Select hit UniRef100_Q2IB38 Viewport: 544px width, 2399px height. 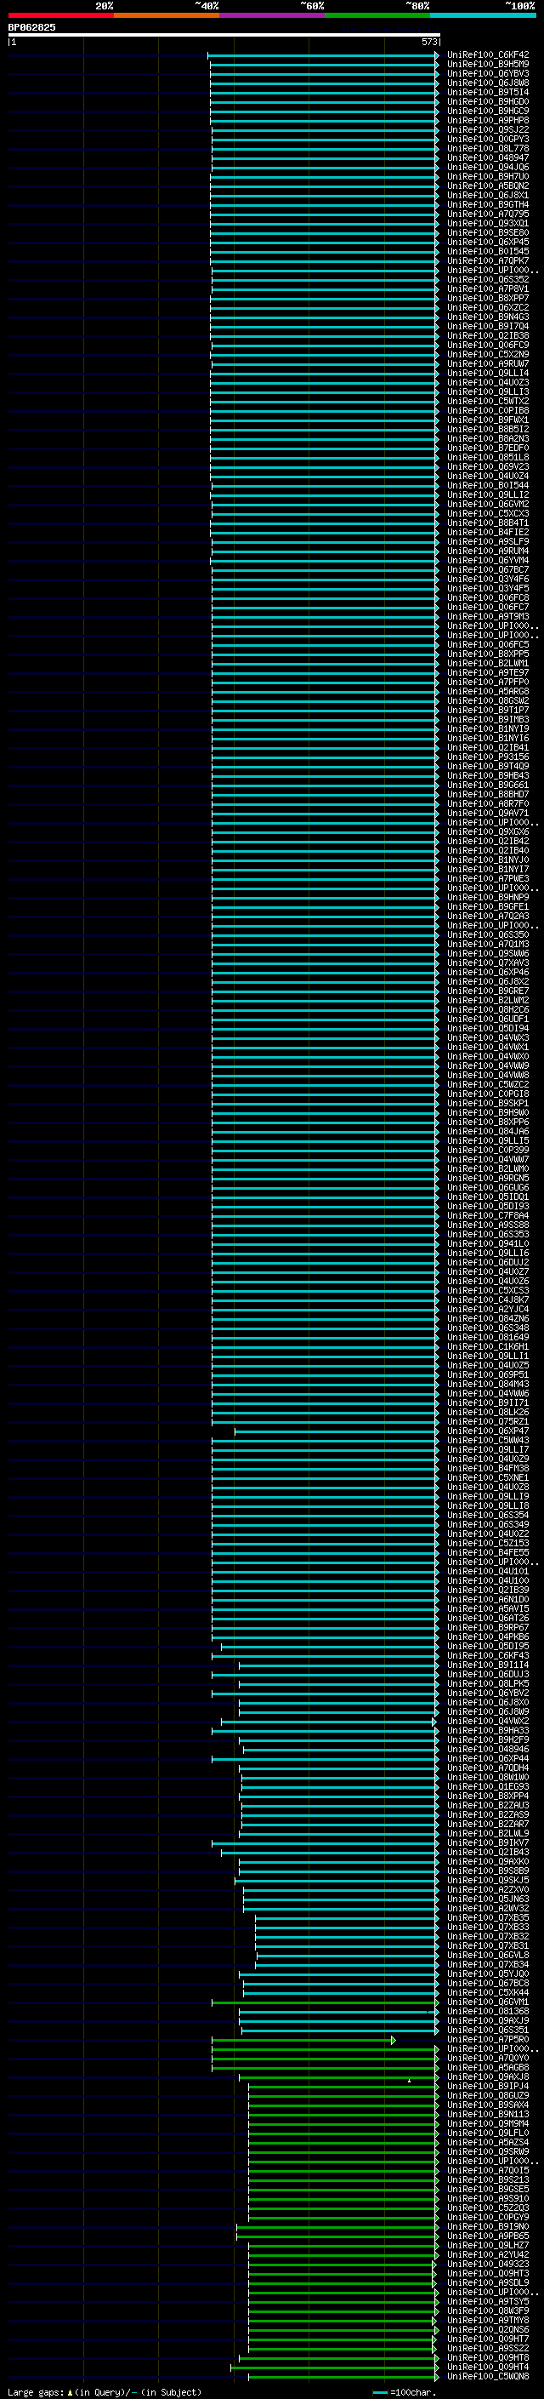point(488,335)
